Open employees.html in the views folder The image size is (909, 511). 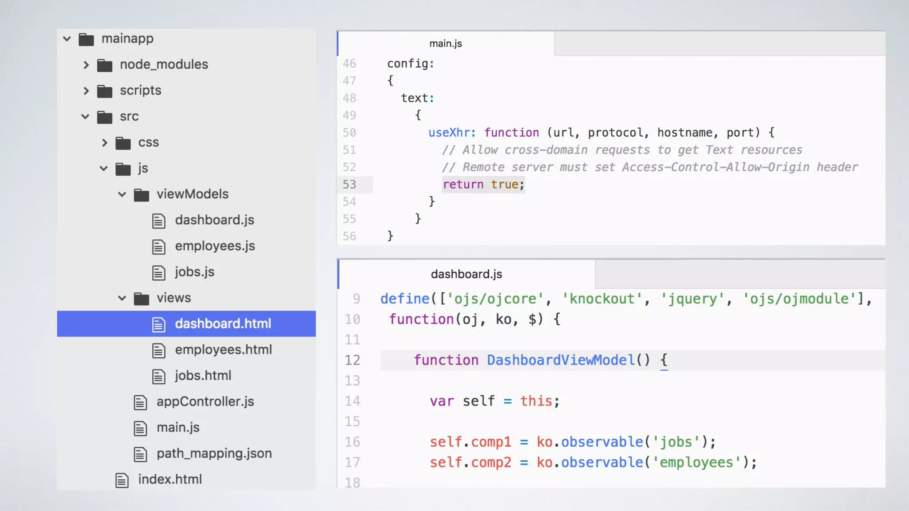223,350
